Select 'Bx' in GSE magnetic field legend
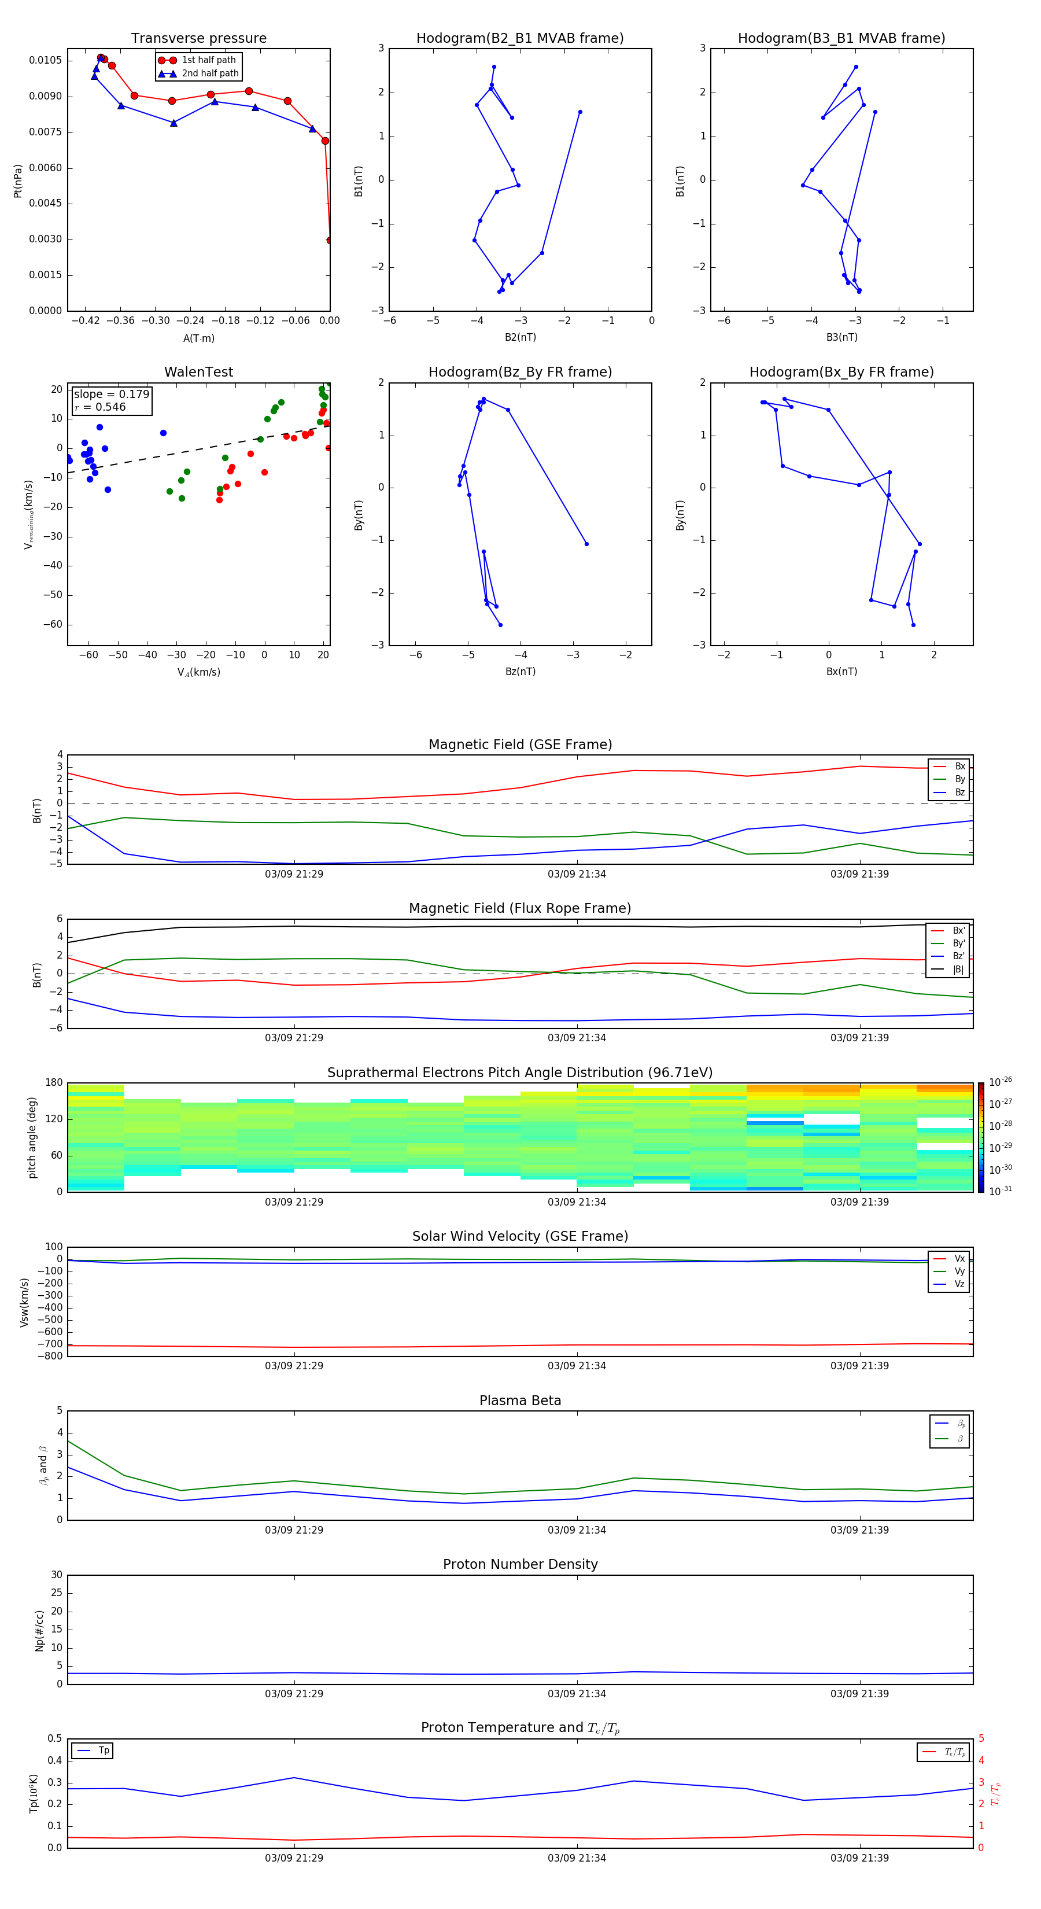The height and width of the screenshot is (1909, 1041). click(x=949, y=766)
